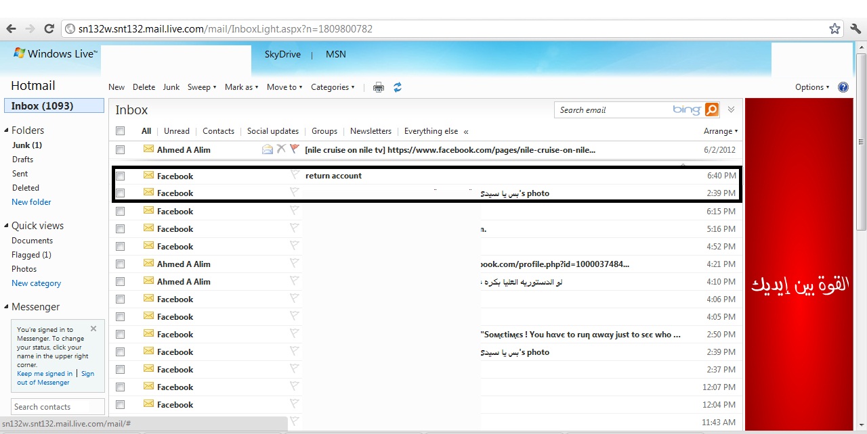The width and height of the screenshot is (867, 434).
Task: Check the 6:15 PM Facebook email box
Action: coord(120,212)
